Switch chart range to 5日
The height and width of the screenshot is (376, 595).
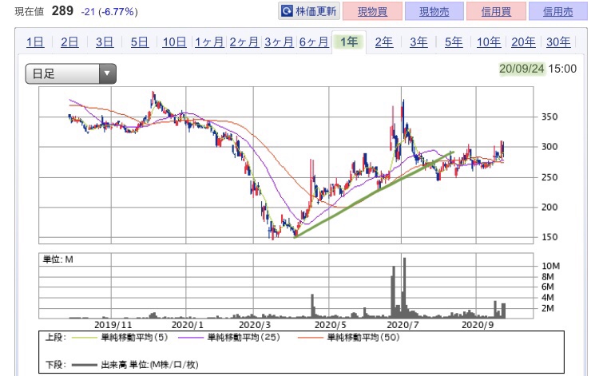click(140, 42)
